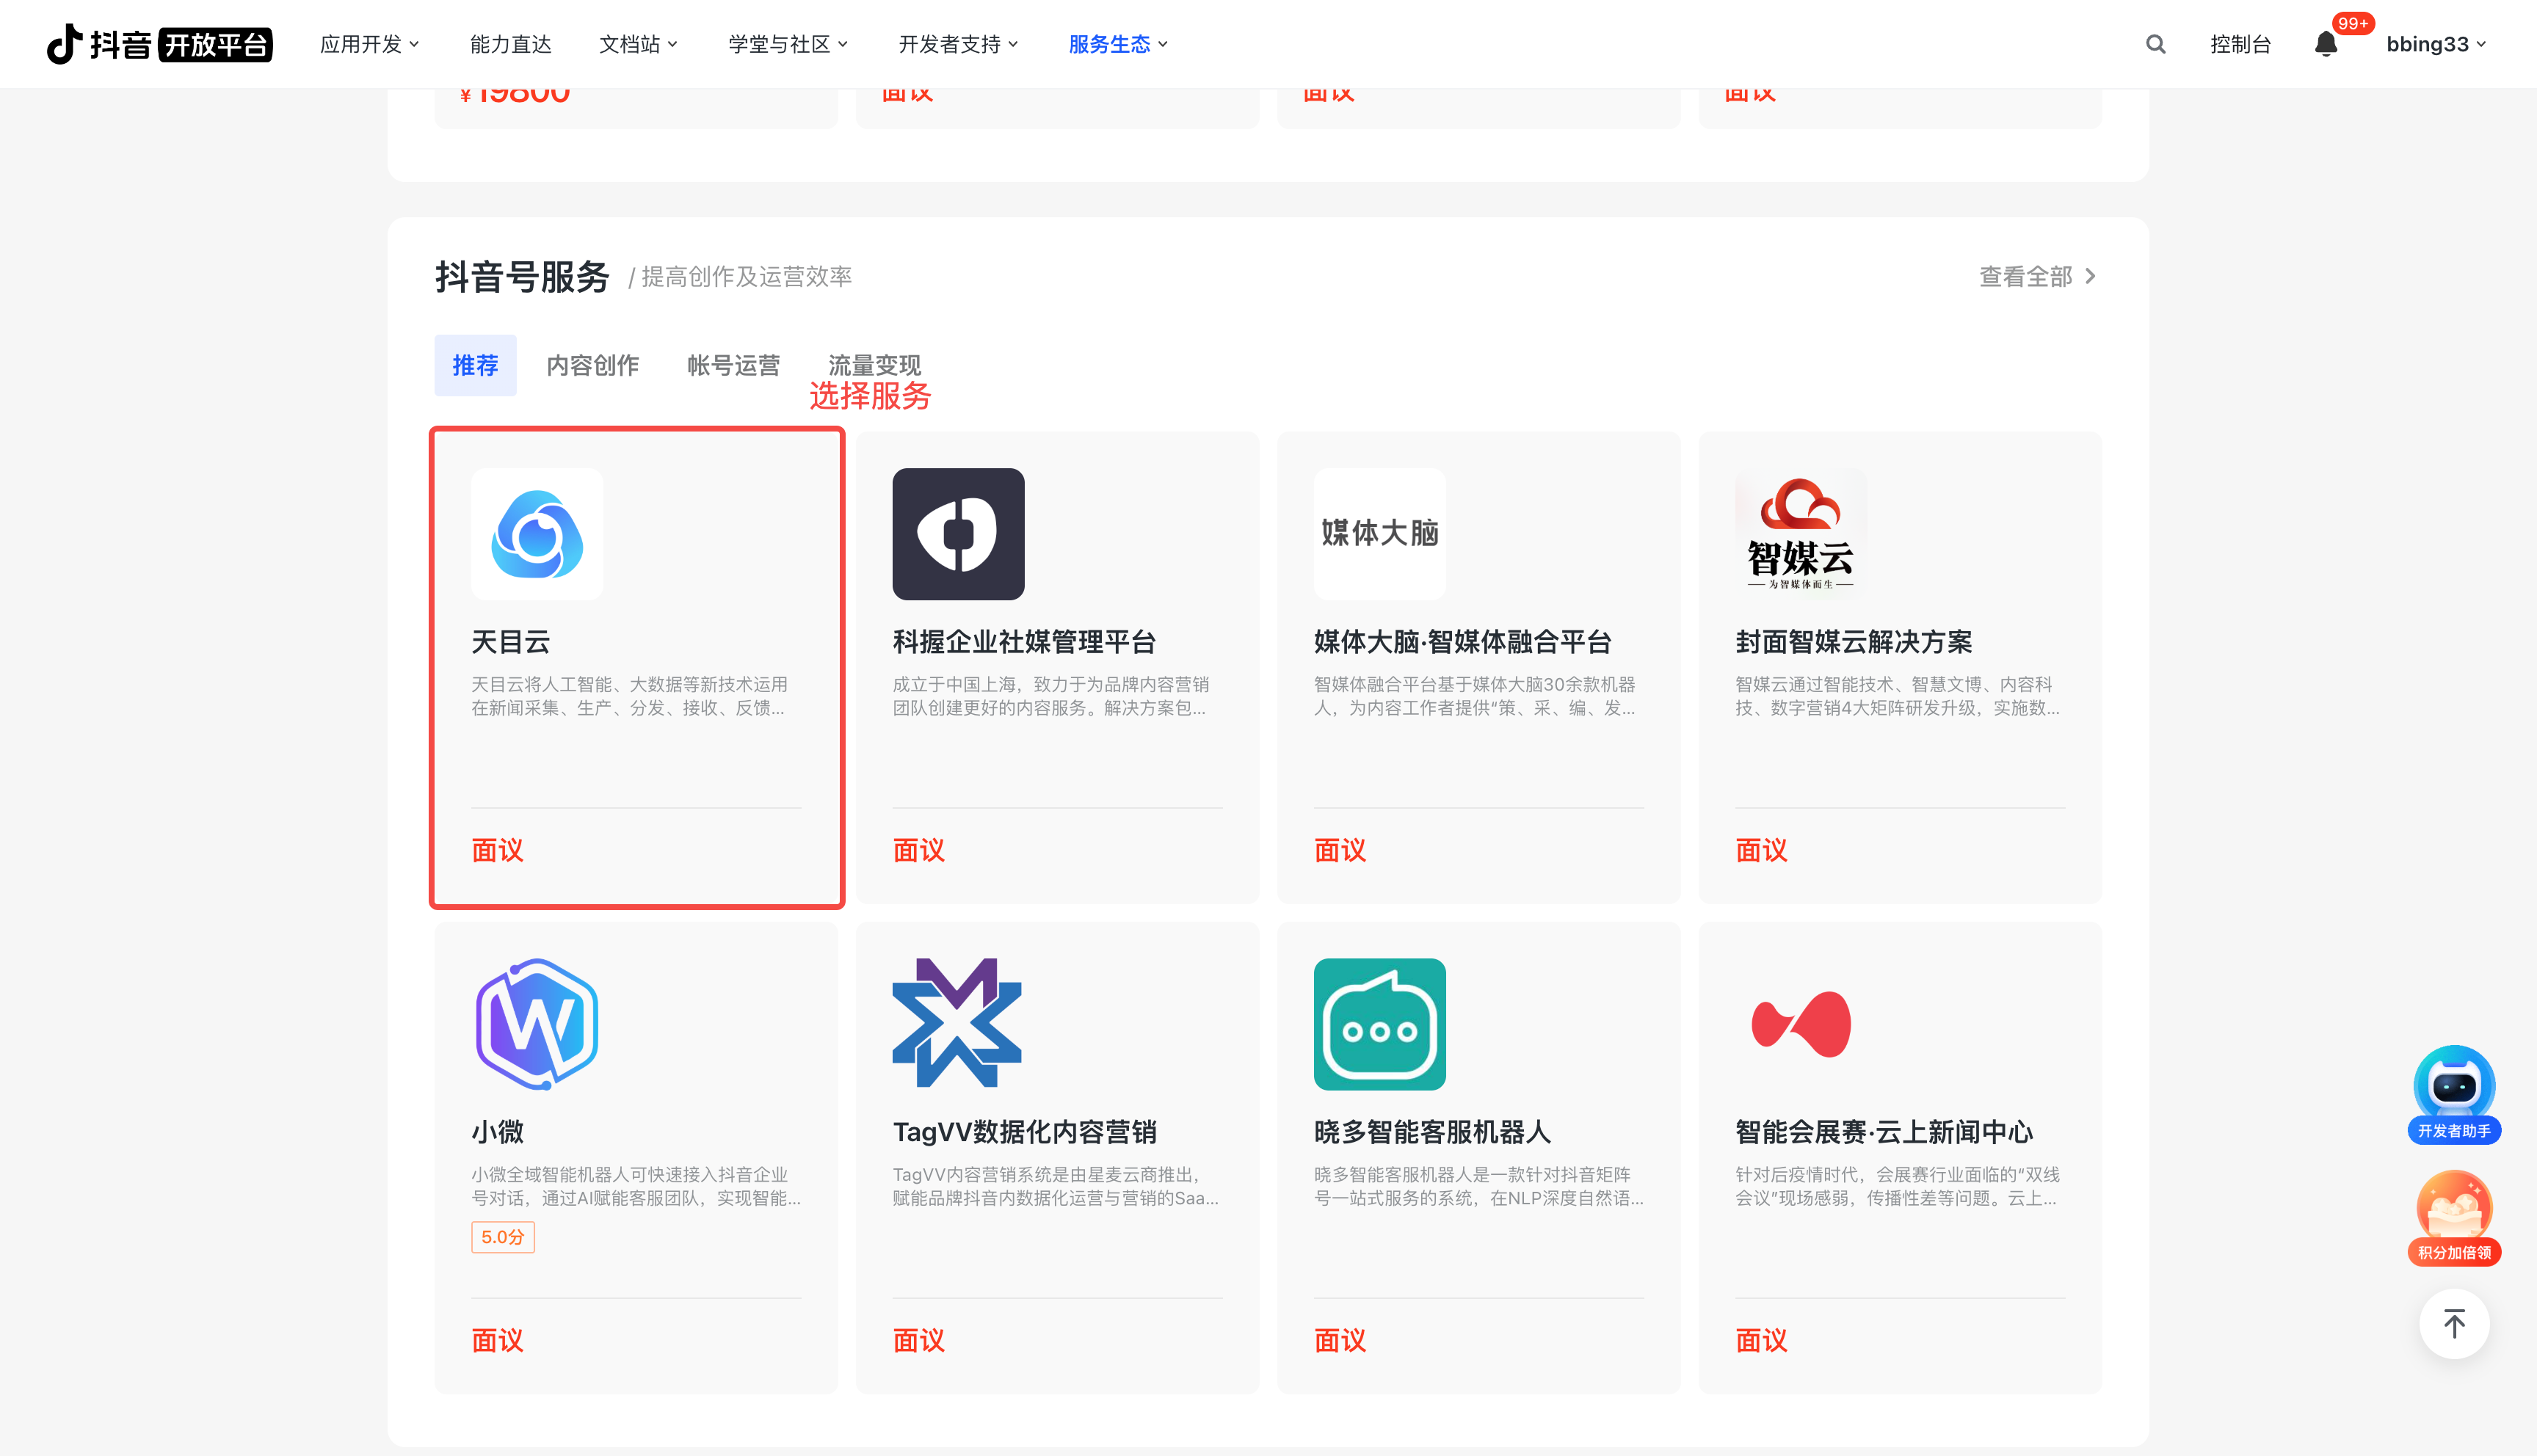Open the 天目云 service title
Image resolution: width=2537 pixels, height=1456 pixels.
click(x=510, y=642)
